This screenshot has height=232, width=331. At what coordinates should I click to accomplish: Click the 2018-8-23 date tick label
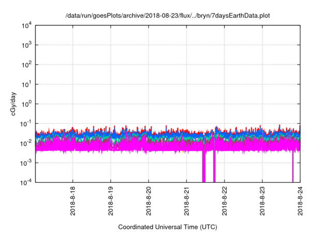point(262,201)
